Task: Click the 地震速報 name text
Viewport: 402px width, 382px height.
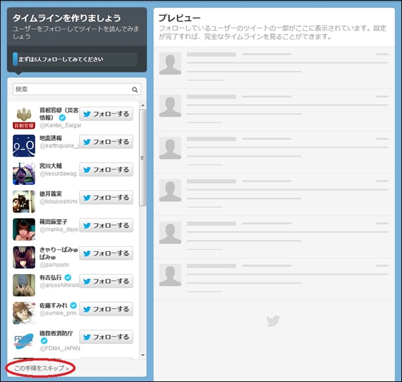Action: [x=51, y=138]
